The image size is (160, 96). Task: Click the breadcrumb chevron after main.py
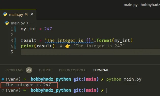click(x=27, y=23)
